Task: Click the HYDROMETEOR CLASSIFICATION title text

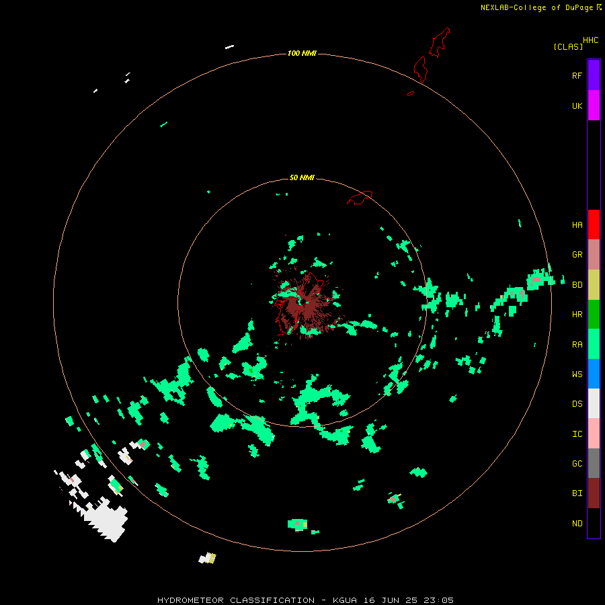Action: pyautogui.click(x=236, y=600)
